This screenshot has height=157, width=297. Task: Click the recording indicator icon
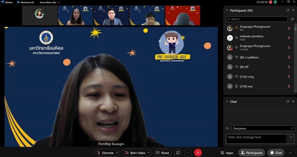[270, 2]
